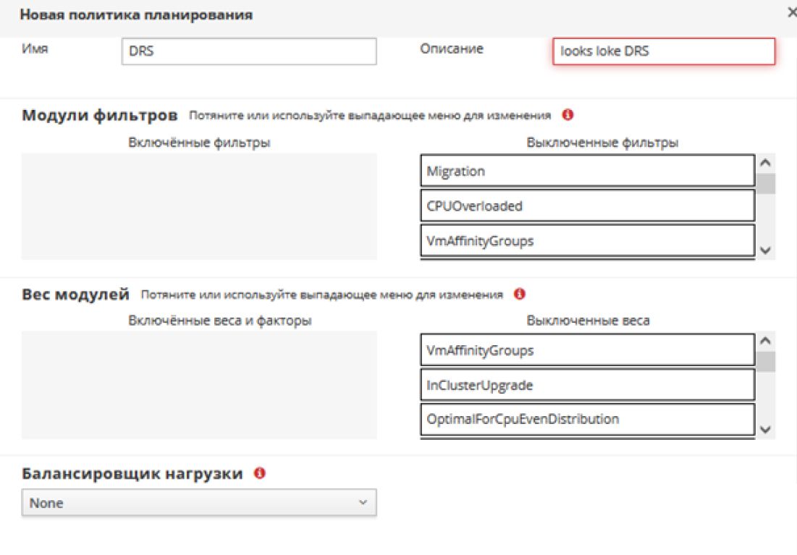Select the CPUOverloaded disabled filter
This screenshot has width=797, height=555.
587,206
